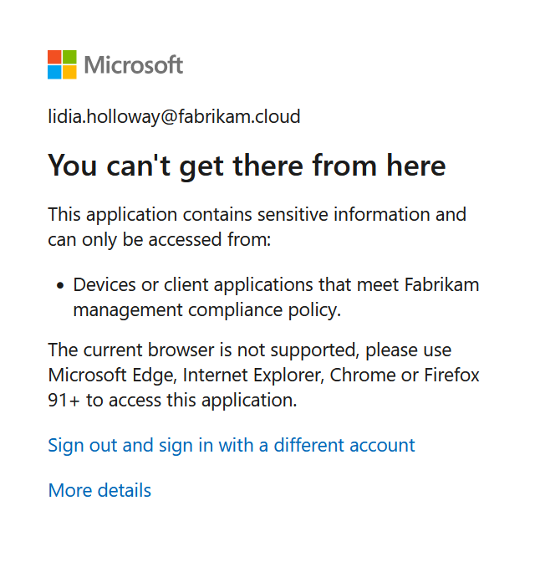This screenshot has width=535, height=562.
Task: Click the Microsoft four-square logo icon
Action: coord(62,64)
